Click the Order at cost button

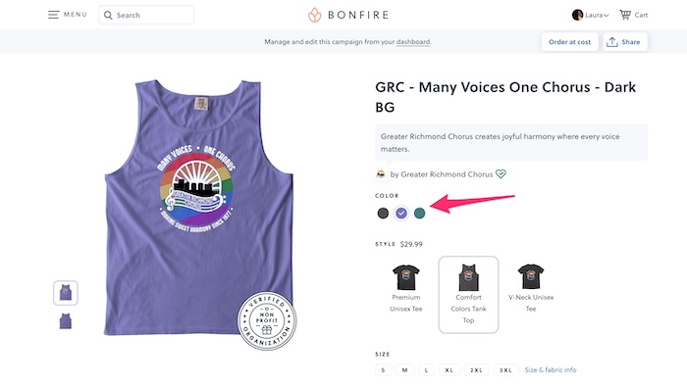569,42
